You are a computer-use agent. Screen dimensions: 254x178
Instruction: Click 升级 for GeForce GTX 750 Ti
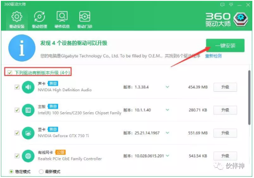click(x=225, y=133)
